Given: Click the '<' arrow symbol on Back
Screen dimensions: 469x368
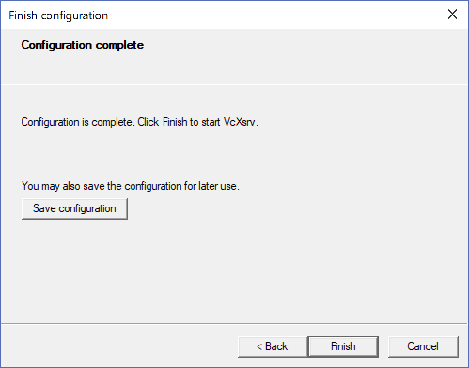Looking at the screenshot, I should click(x=259, y=347).
